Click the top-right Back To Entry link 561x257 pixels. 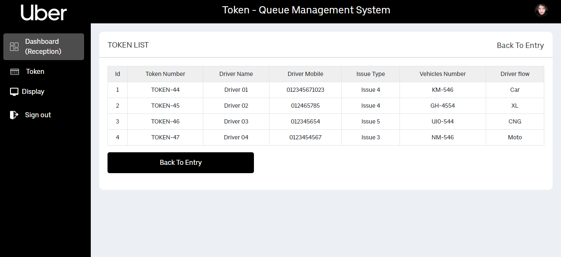[x=520, y=45]
